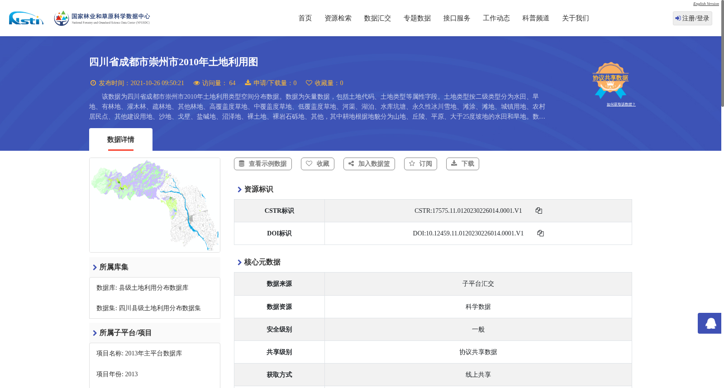Screen dimensions: 724x388
Task: Click the chevron beside 所属库集
Action: coord(95,268)
